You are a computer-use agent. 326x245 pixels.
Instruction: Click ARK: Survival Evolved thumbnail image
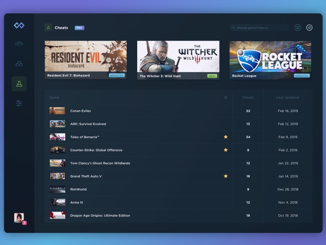(x=57, y=124)
